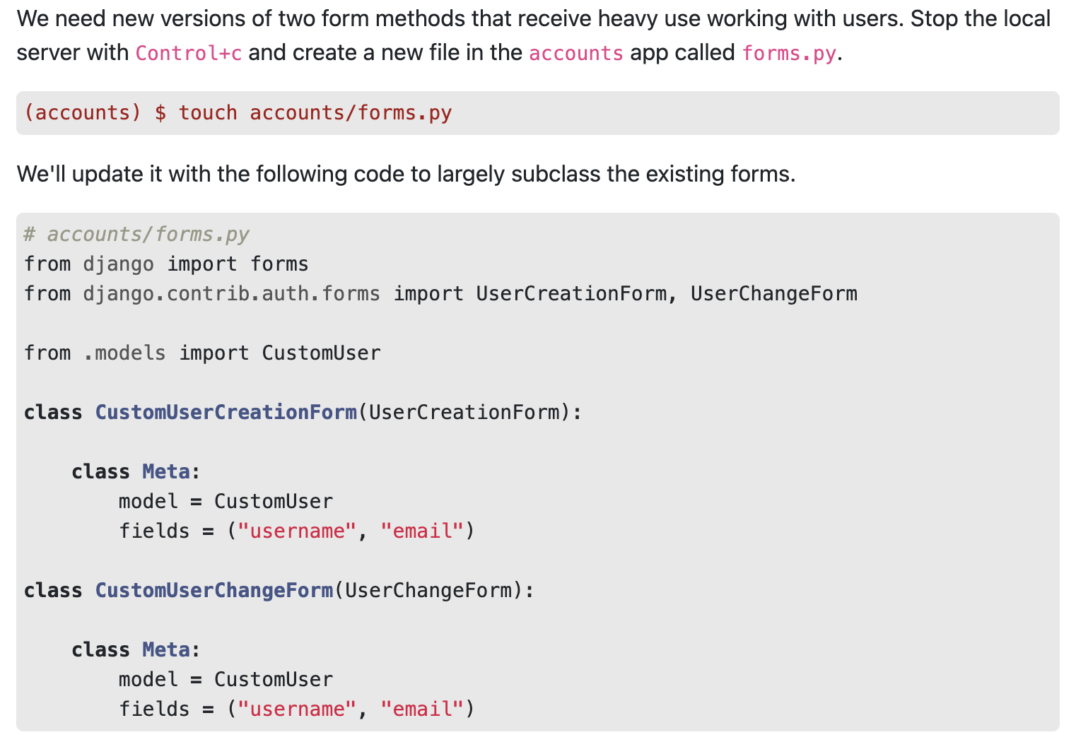Click "email" string in CustomUserChangeForm fields
1076x742 pixels.
coord(422,709)
